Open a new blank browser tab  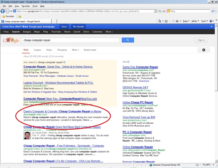point(54,21)
